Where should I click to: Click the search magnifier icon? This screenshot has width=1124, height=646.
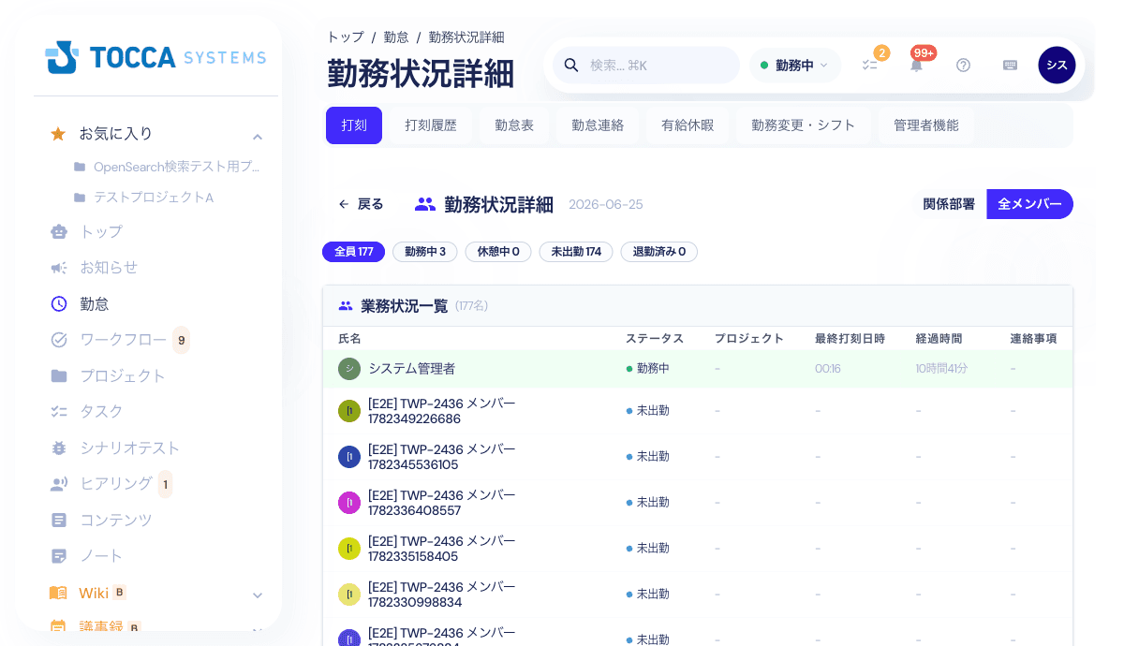tap(571, 66)
